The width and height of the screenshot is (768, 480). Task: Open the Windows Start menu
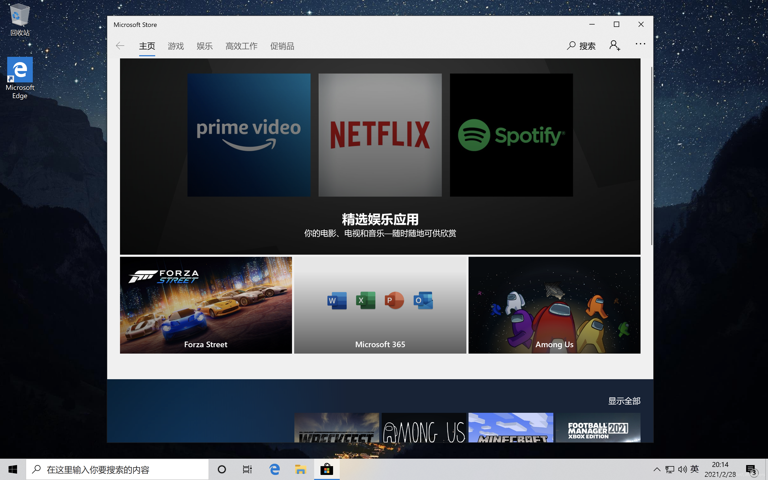click(x=13, y=469)
